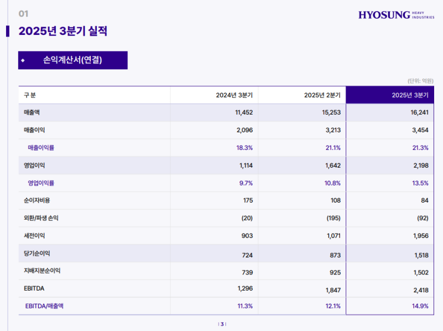Image resolution: width=443 pixels, height=331 pixels.
Task: Select the 2025년 3분기 column header
Action: coord(410,95)
